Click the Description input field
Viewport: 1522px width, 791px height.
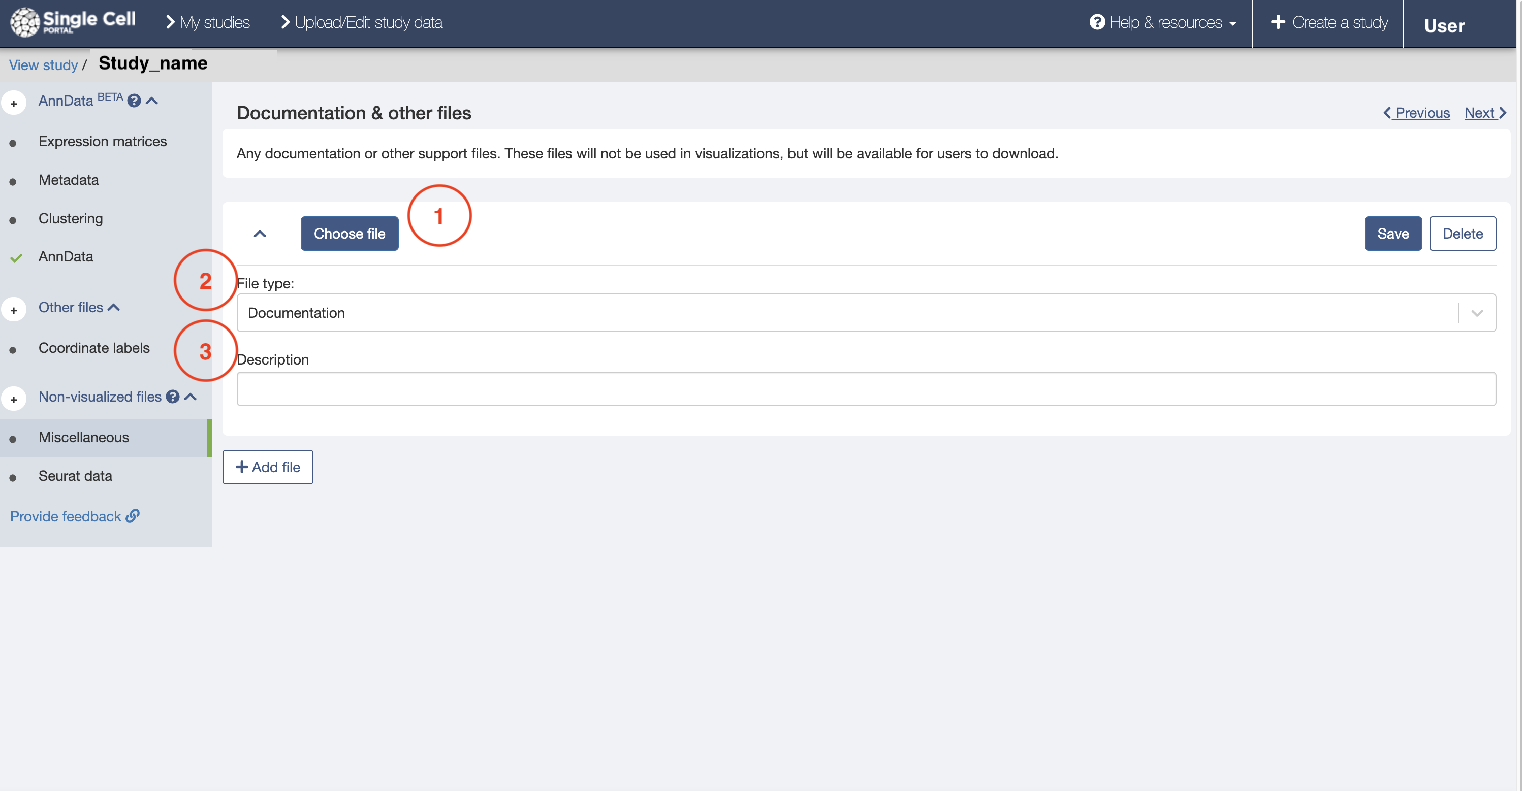point(867,388)
